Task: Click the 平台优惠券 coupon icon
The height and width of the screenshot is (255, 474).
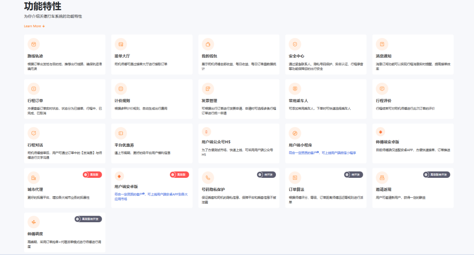Action: tap(121, 133)
